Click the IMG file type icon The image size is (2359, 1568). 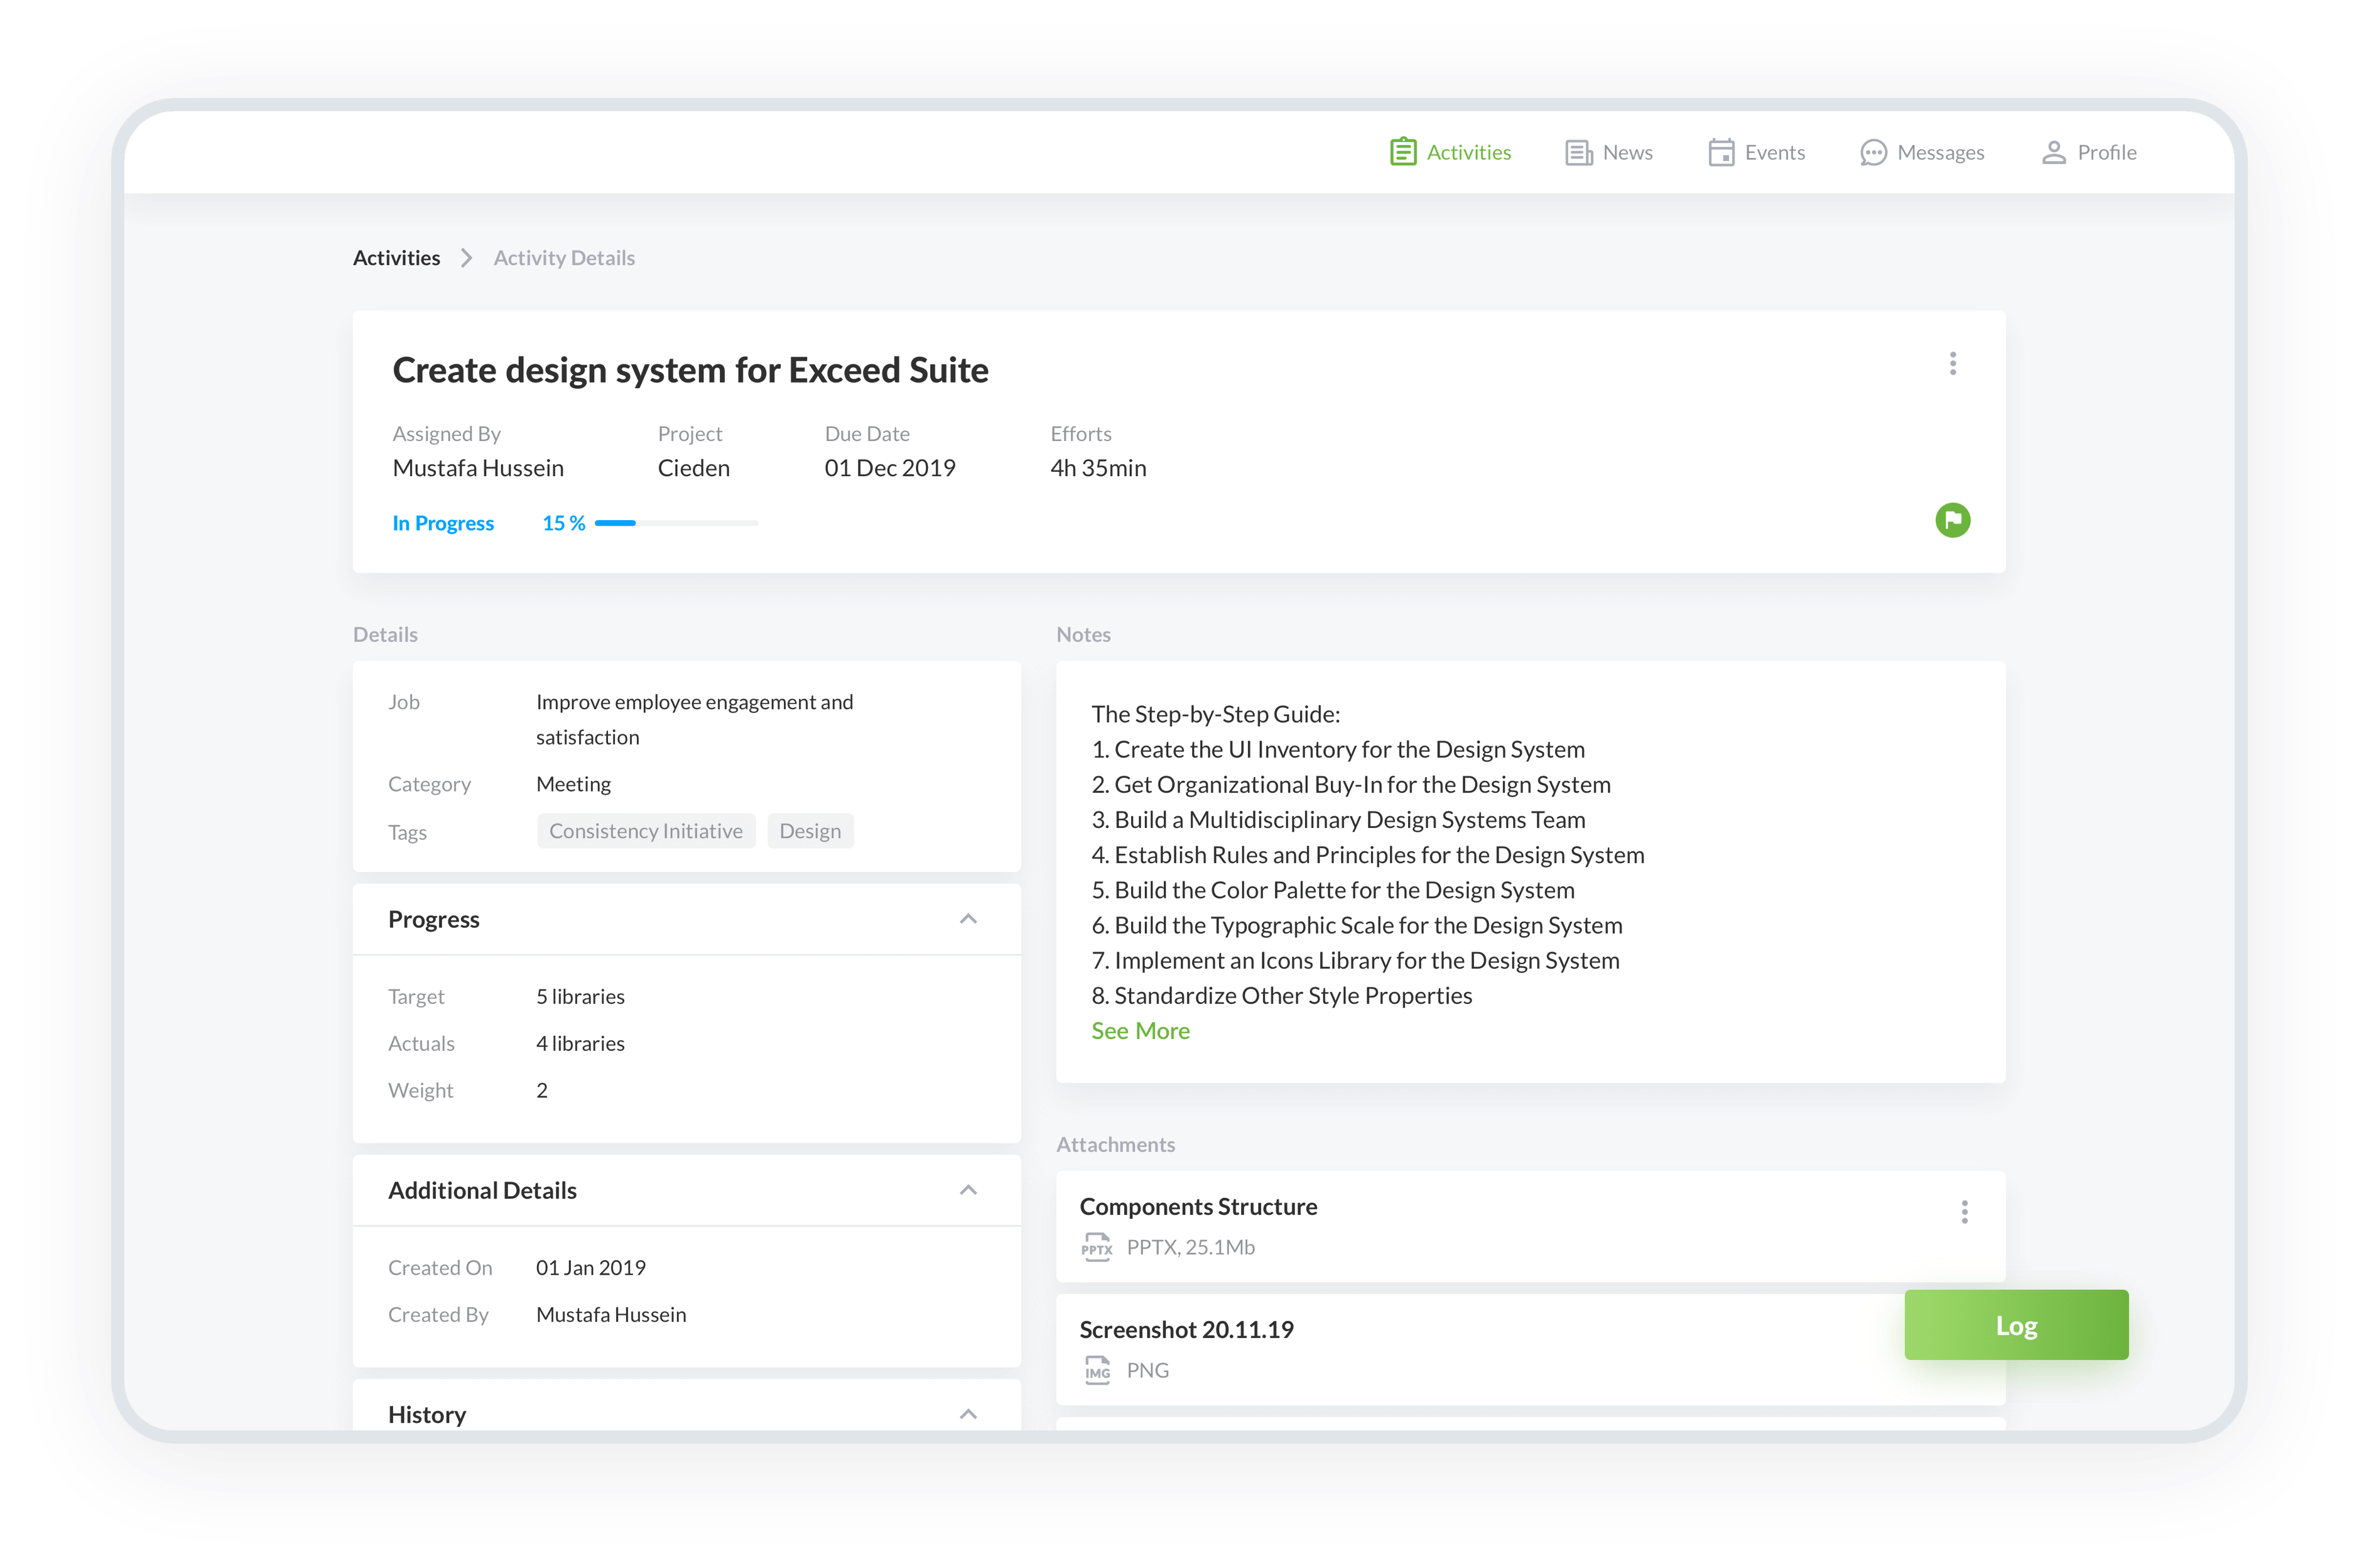pyautogui.click(x=1097, y=1370)
